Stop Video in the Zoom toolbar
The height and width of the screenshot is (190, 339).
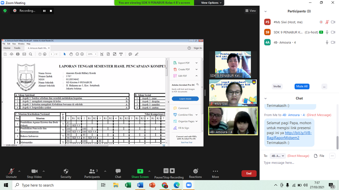pyautogui.click(x=34, y=173)
